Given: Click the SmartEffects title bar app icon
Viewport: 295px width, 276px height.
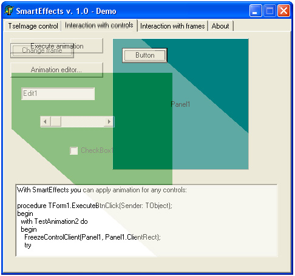Looking at the screenshot, I should click(x=9, y=11).
